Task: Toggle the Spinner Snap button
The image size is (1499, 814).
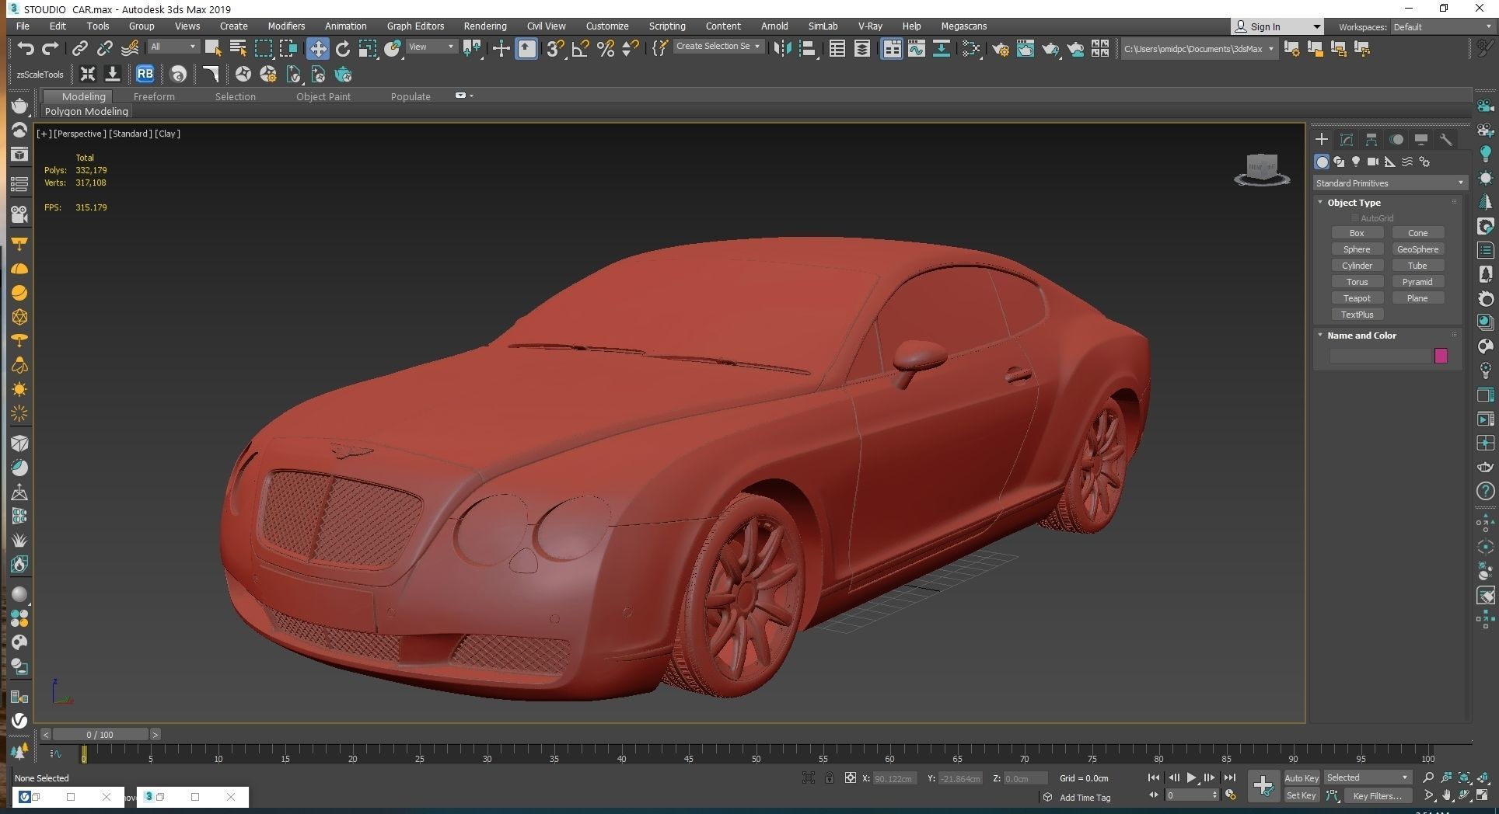Action: [631, 49]
